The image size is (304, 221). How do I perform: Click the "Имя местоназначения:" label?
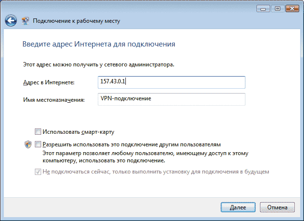click(54, 99)
